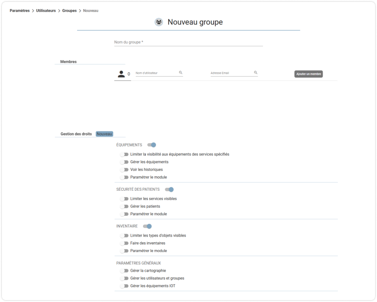Click the INVENTAIRE section label
The height and width of the screenshot is (302, 377).
(127, 226)
